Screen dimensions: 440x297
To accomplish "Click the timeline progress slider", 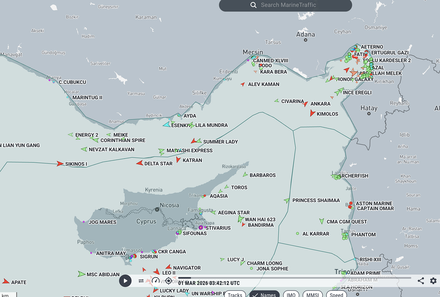I will click(x=295, y=278).
